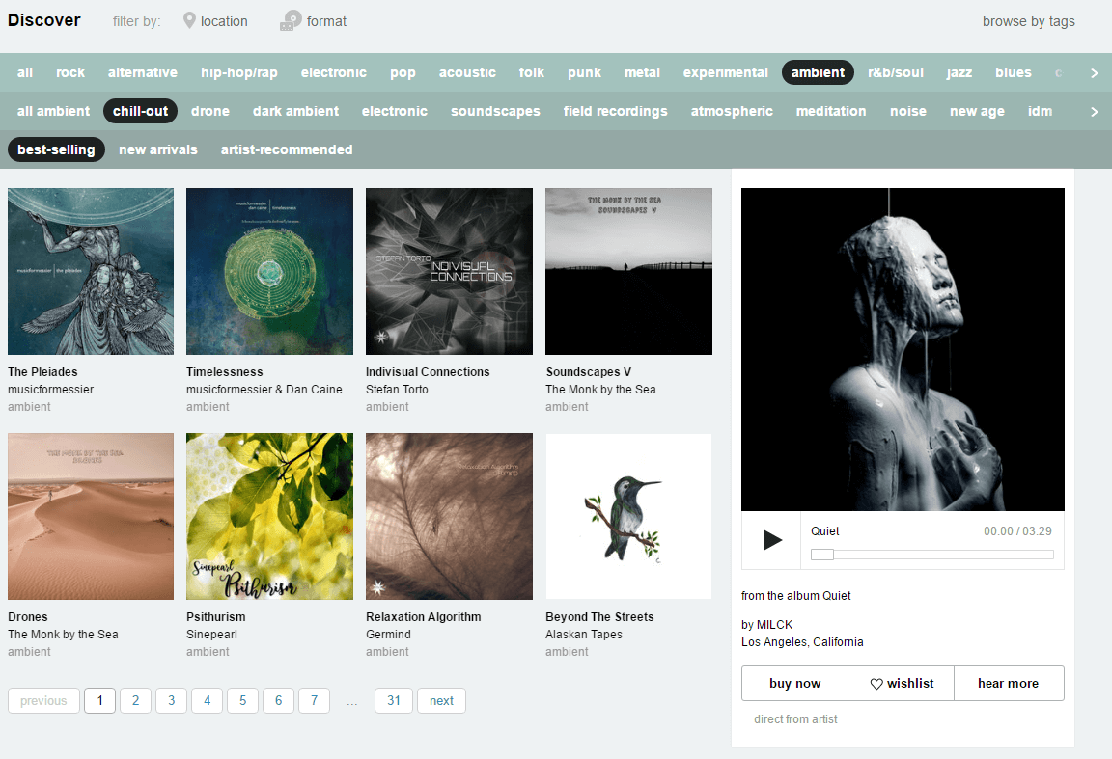Viewport: 1112px width, 759px height.
Task: Expand the ambient subgenre row with arrow
Action: tap(1094, 111)
